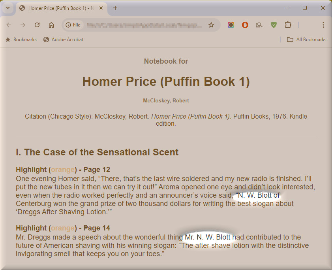Reload the current page

37,25
